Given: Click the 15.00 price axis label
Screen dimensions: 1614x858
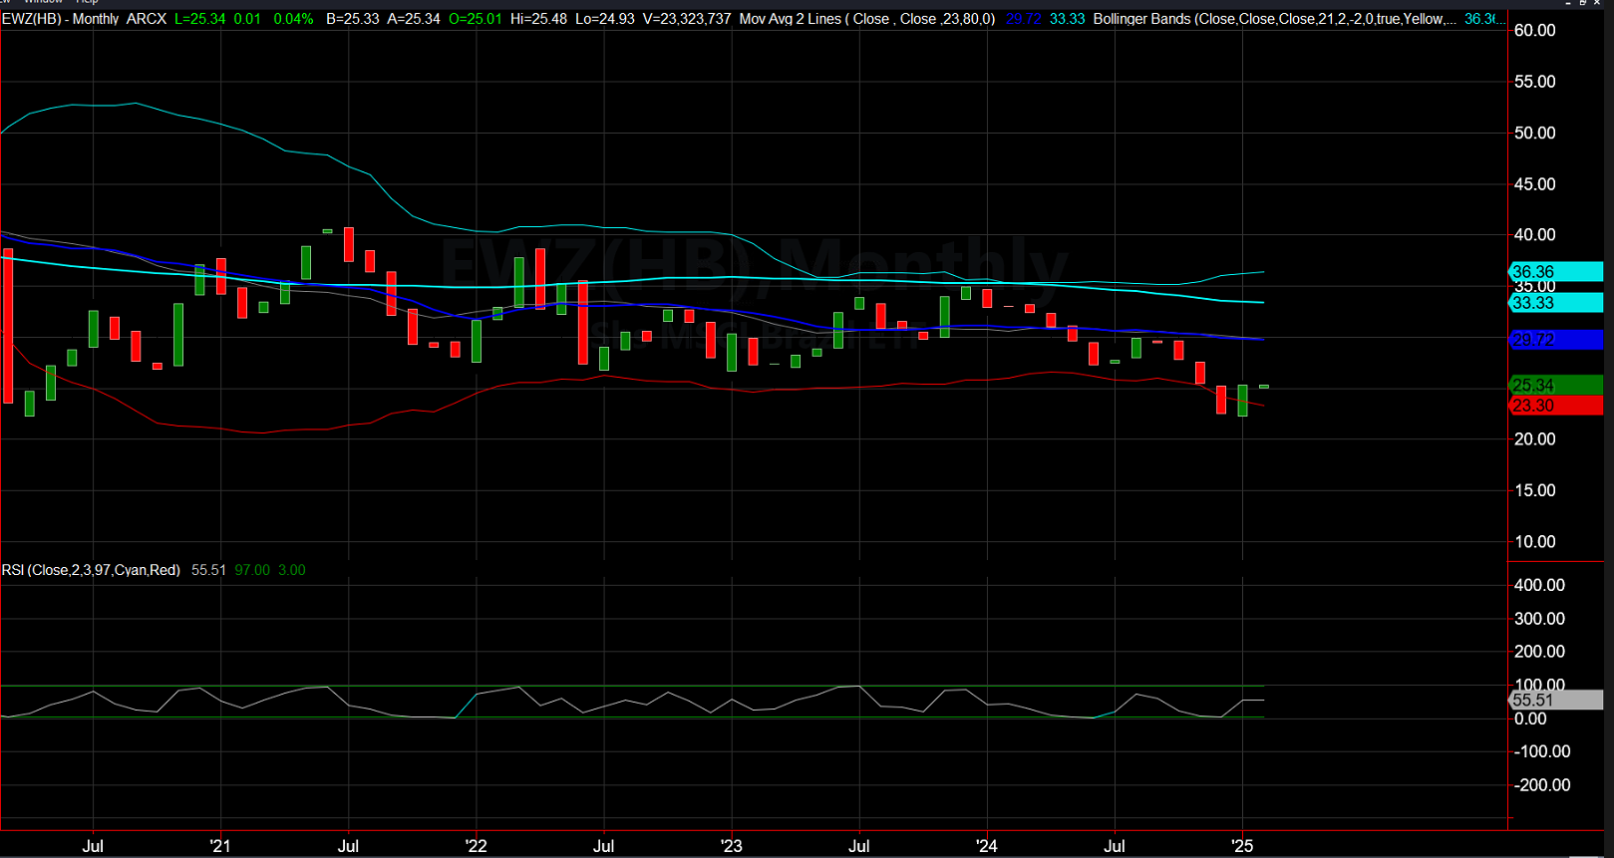Looking at the screenshot, I should [1534, 490].
